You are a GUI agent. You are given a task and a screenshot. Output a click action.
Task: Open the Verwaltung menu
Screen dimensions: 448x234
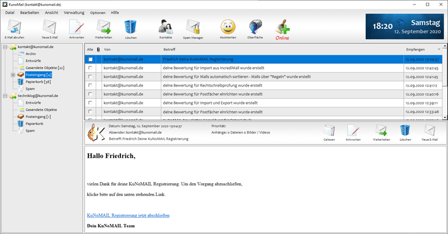click(x=74, y=12)
